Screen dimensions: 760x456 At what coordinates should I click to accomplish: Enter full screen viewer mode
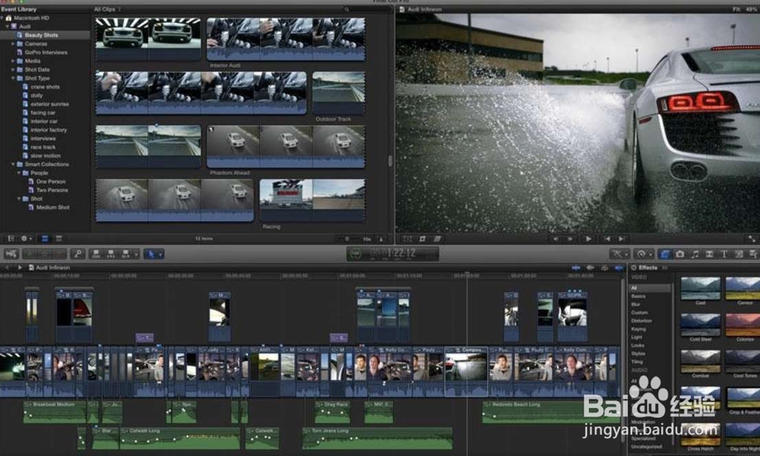[752, 239]
